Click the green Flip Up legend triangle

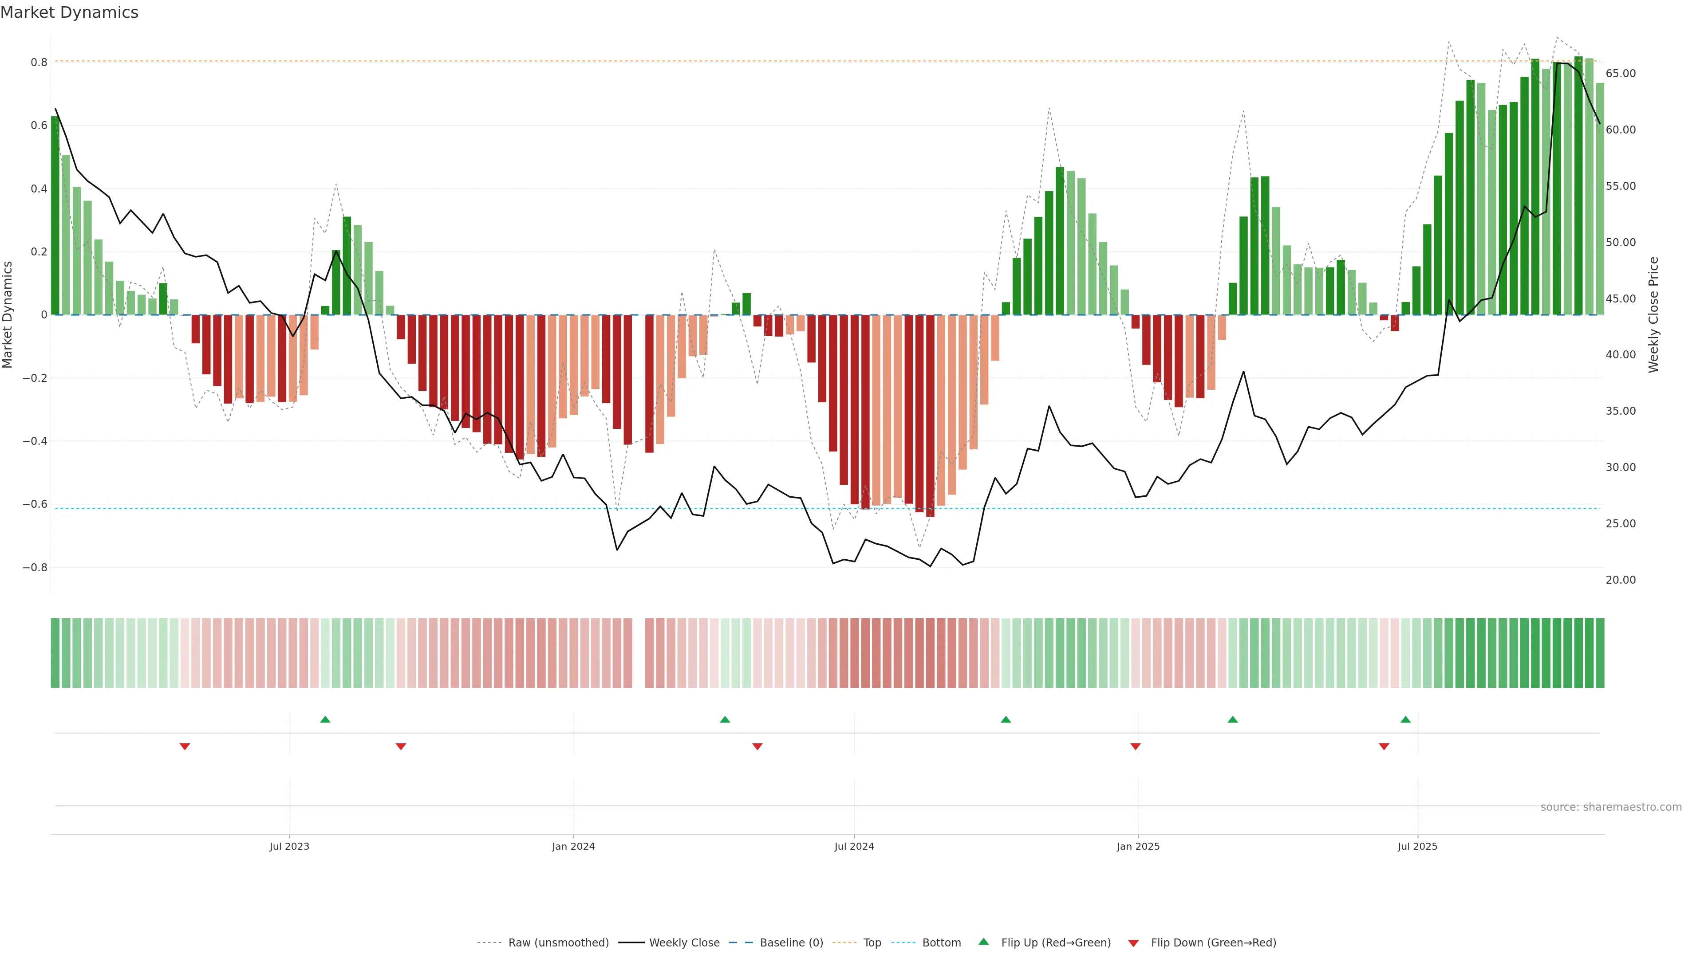[983, 942]
